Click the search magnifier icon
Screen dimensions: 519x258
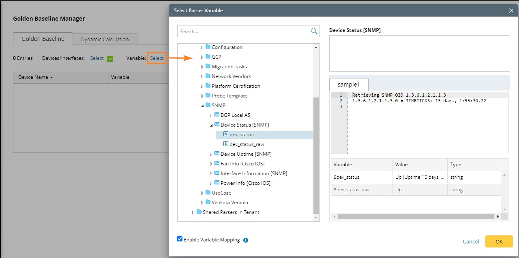314,31
